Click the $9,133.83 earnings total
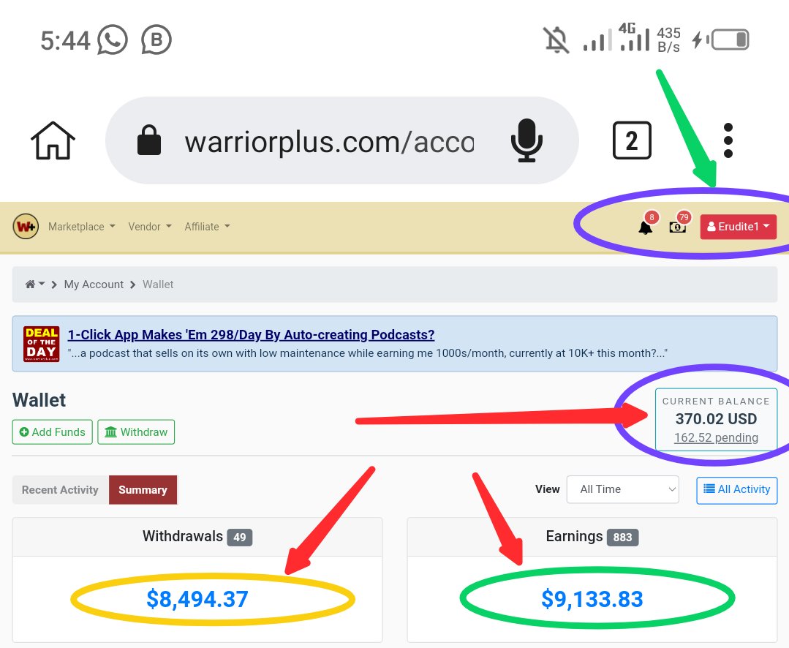The image size is (789, 648). pyautogui.click(x=592, y=599)
